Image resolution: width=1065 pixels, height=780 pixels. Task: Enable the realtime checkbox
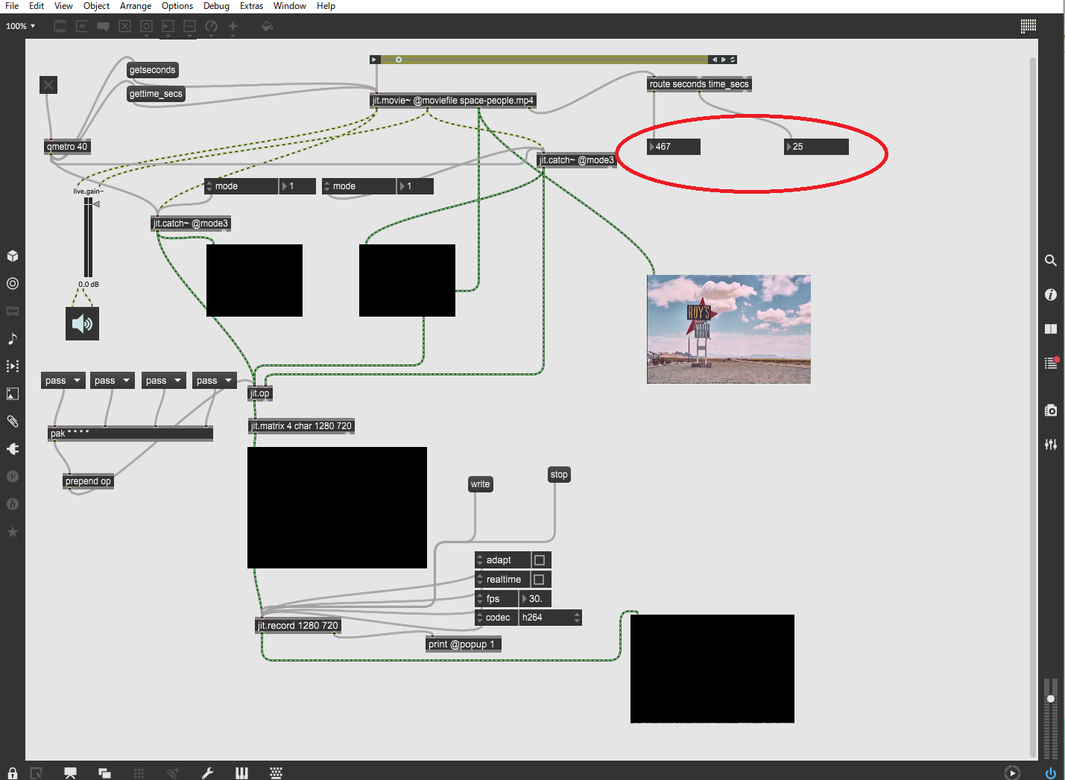(x=540, y=580)
